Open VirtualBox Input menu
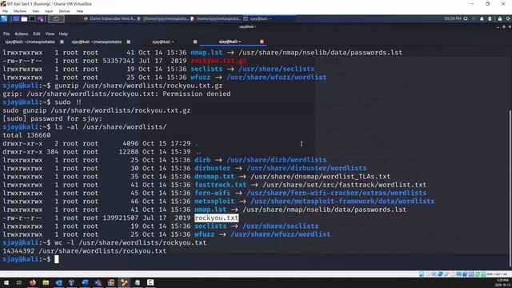This screenshot has width=512, height=288. [x=49, y=11]
